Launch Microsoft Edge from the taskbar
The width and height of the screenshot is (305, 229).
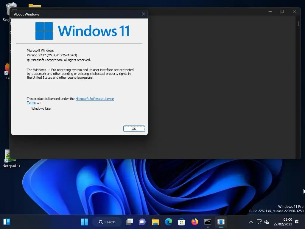[169, 222]
